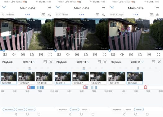Screen dimensions: 163x117
Task: Open the 12:43:22 clip thumbnail
Action: pyautogui.click(x=26, y=78)
